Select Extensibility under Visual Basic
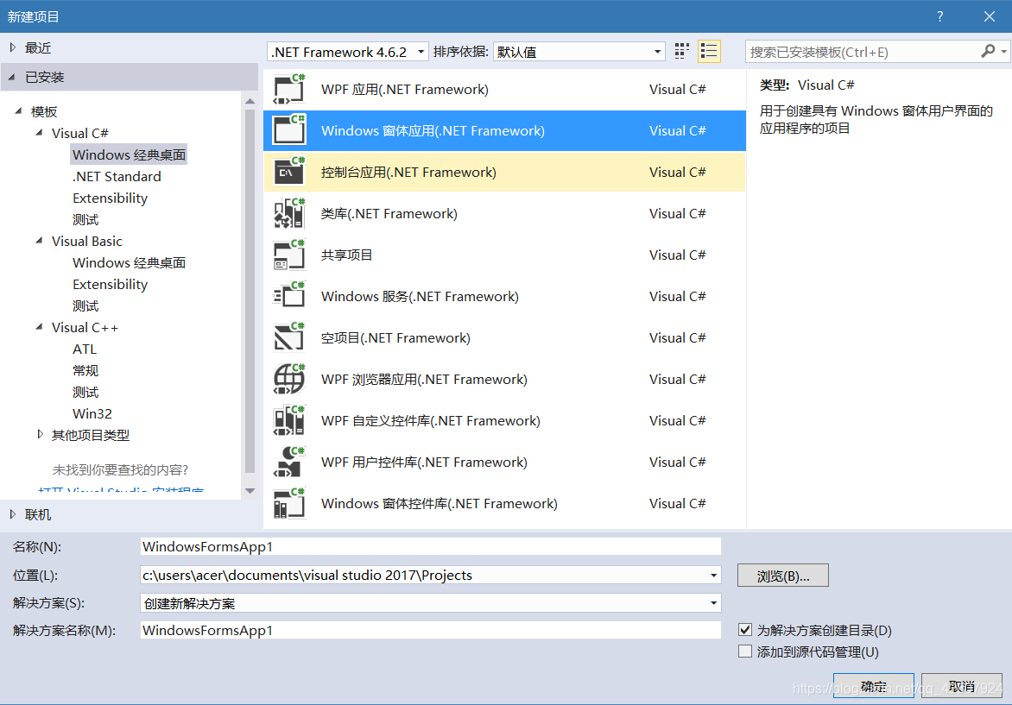This screenshot has width=1012, height=705. (111, 285)
